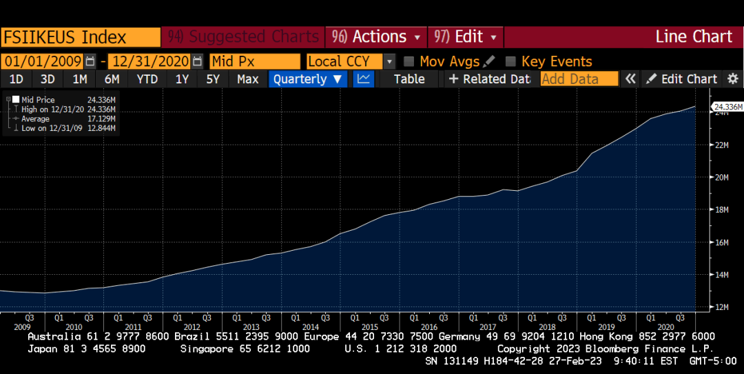Switch to the Table view
The image size is (744, 374).
[409, 79]
